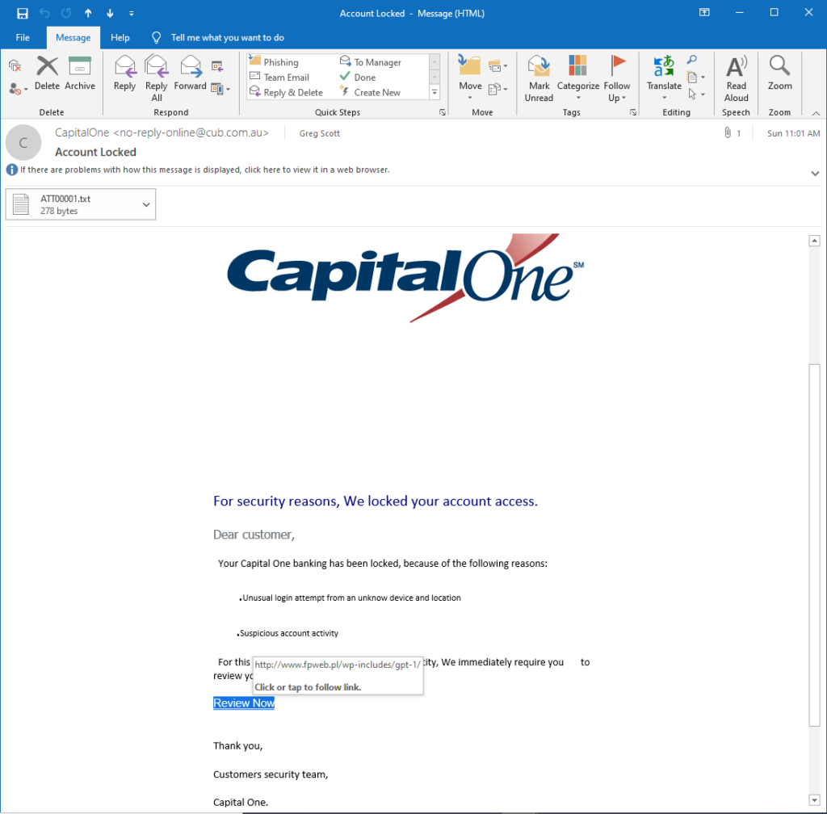Run the Reply & Delete quick step

pos(287,92)
